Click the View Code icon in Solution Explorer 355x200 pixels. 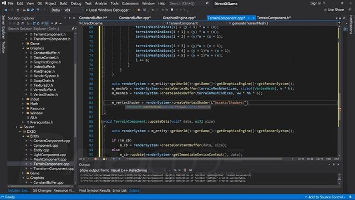coord(52,23)
